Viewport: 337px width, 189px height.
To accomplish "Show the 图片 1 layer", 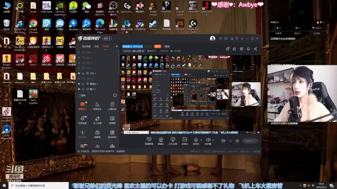I will coord(79,58).
